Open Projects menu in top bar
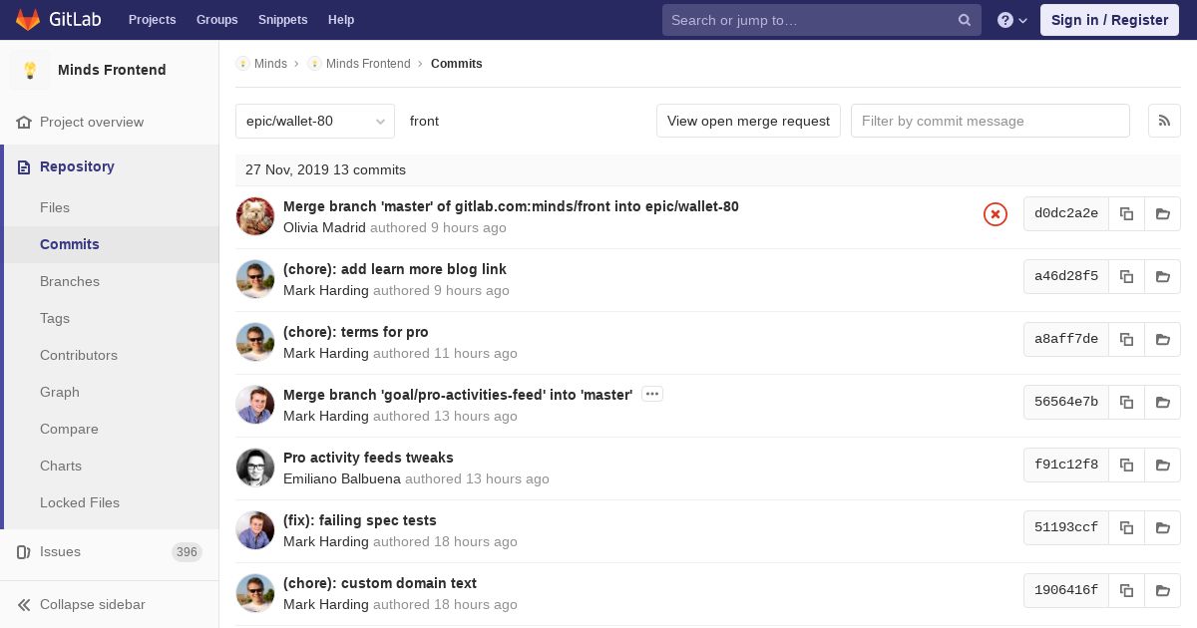1197x628 pixels. pos(152,20)
